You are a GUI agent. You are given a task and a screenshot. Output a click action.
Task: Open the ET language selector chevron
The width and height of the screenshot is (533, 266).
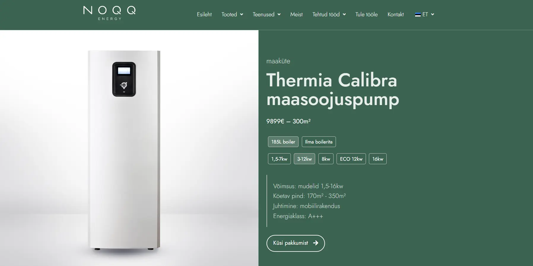tap(432, 14)
